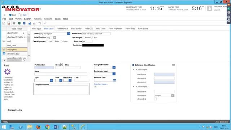Viewport: 231px width, 130px height.
Task: Click the blue Lock toolbar icon
Action: click(30, 23)
